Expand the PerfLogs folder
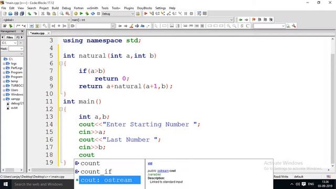Viewport: 336px width, 189px height. pyautogui.click(x=4, y=68)
